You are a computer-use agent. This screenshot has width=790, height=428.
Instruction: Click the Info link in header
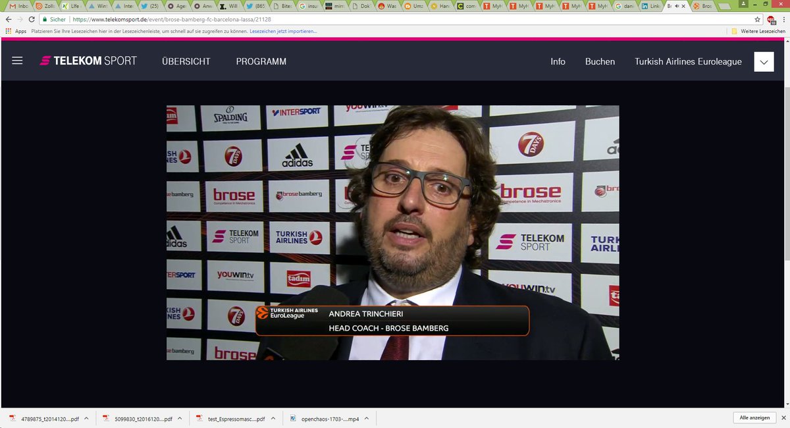pos(558,61)
